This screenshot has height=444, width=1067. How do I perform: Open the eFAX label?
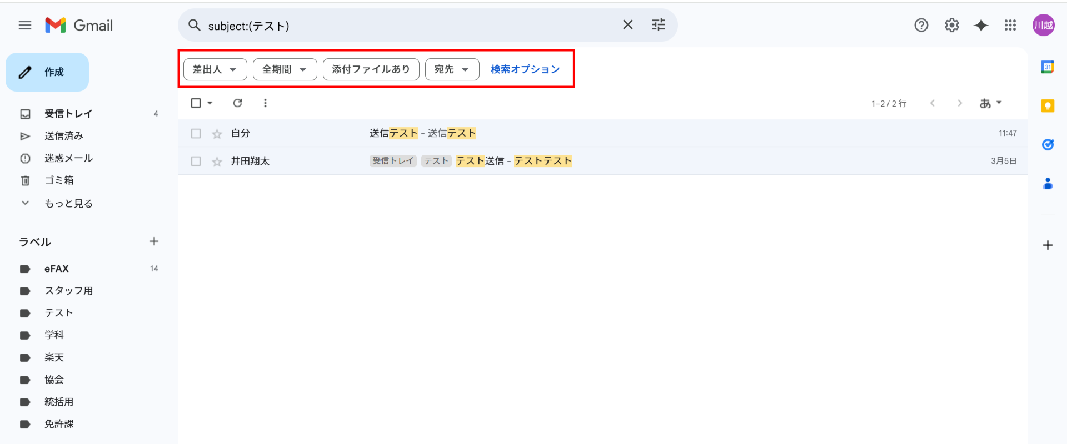click(x=57, y=269)
